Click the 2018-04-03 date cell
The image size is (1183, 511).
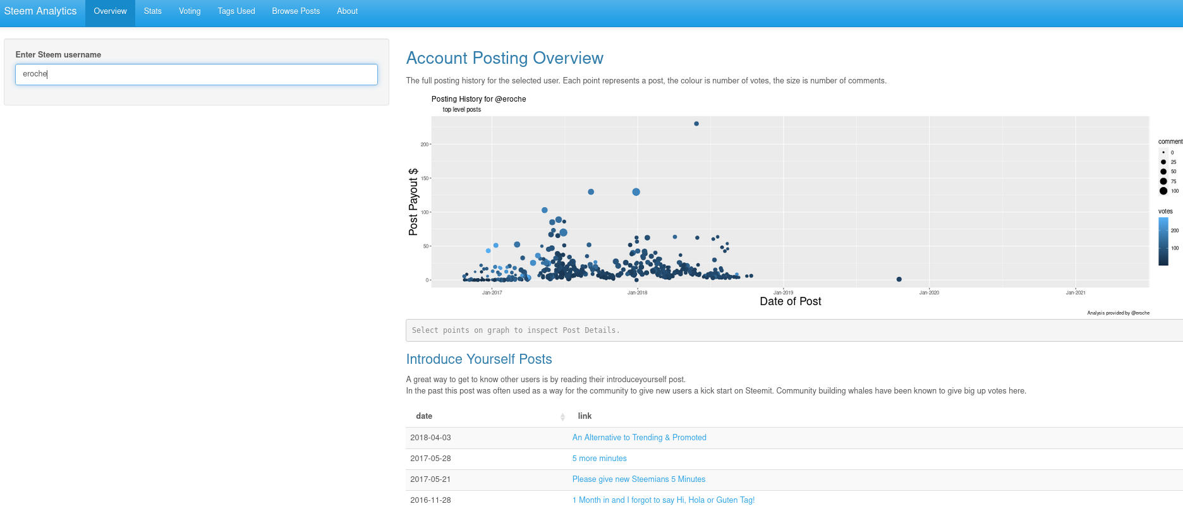[430, 438]
